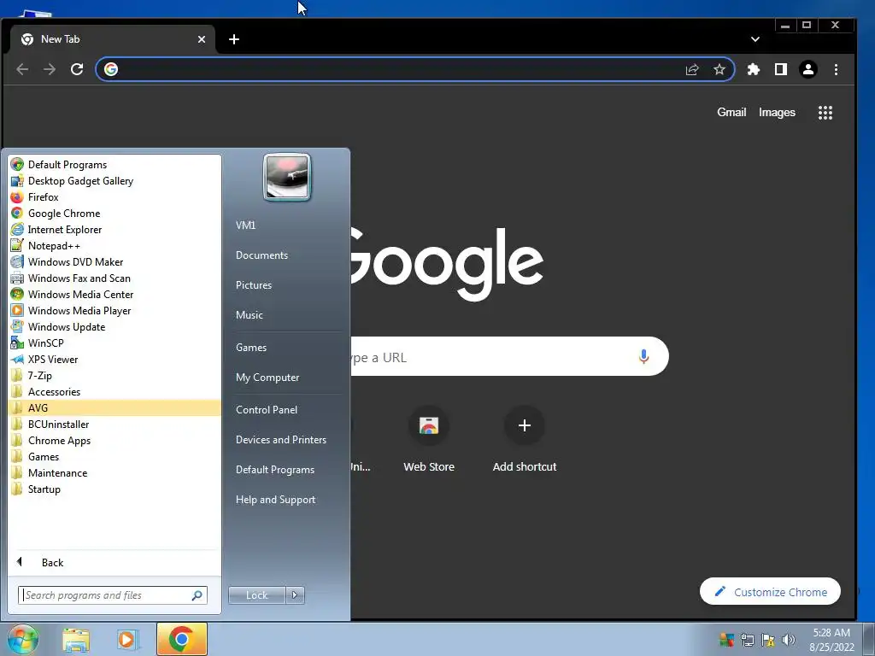
Task: Go Back to the main Start menu
Action: [115, 562]
